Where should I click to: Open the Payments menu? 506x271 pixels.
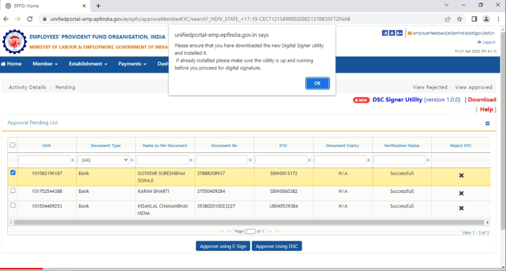132,64
